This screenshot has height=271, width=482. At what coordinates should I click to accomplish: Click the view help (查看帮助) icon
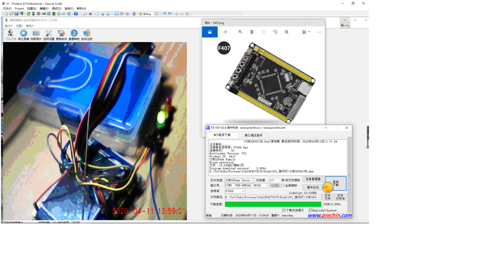click(74, 34)
